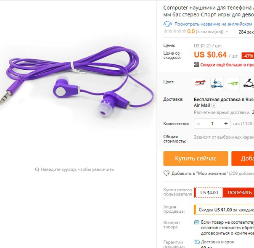Click the translate icon beside the English title link
This screenshot has height=248, width=254.
167,24
